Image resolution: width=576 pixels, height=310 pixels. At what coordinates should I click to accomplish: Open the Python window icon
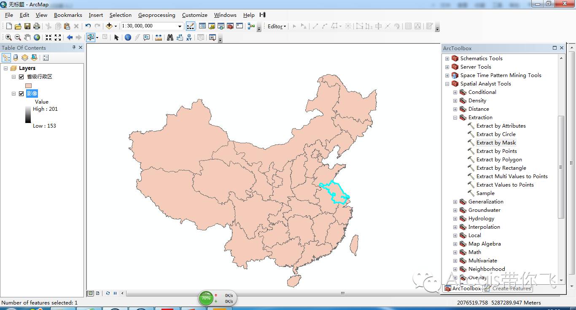pyautogui.click(x=240, y=26)
